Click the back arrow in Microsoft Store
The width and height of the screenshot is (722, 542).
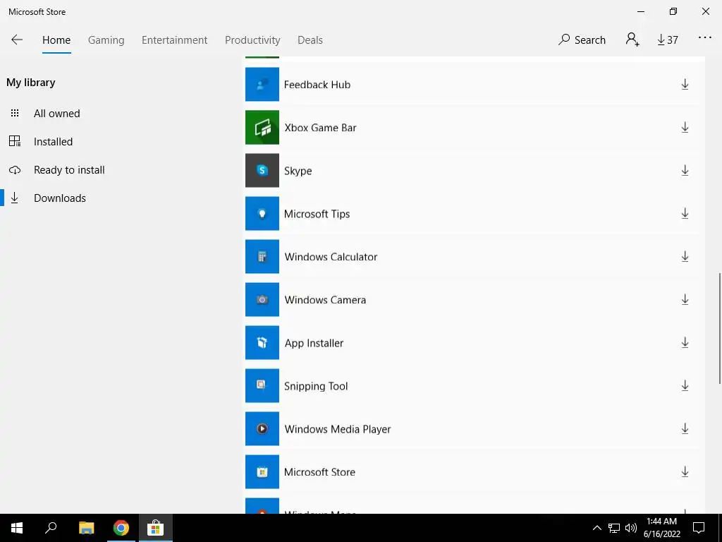(17, 40)
